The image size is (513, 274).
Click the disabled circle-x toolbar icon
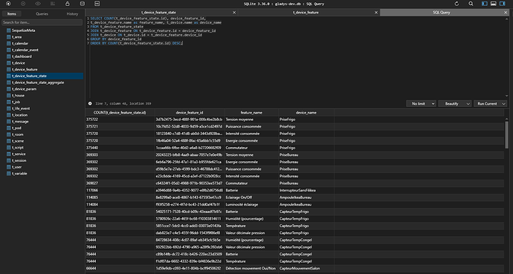point(23,4)
